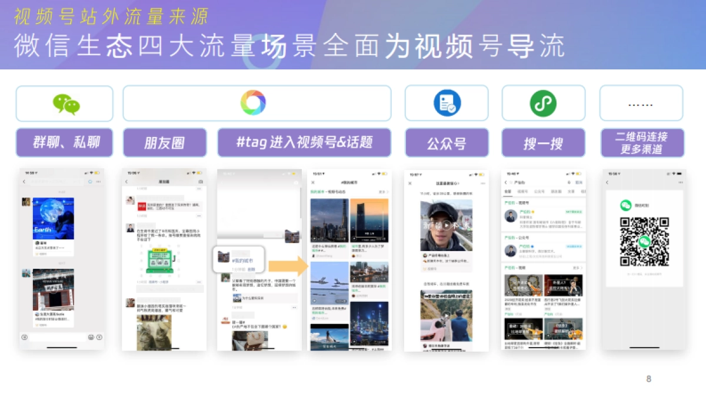The width and height of the screenshot is (706, 397).
Task: Switch to the 公众号 tab in search results
Action: (x=540, y=191)
